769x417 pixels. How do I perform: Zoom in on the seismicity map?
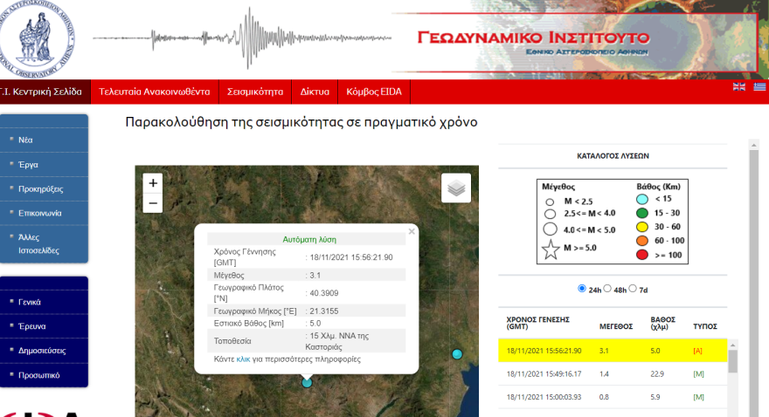[153, 183]
